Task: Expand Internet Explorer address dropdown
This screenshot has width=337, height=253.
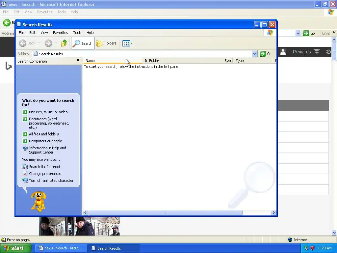Action: pyautogui.click(x=298, y=33)
